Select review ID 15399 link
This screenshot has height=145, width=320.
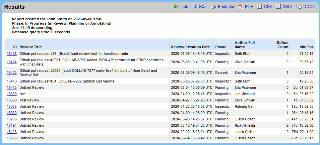[12, 94]
